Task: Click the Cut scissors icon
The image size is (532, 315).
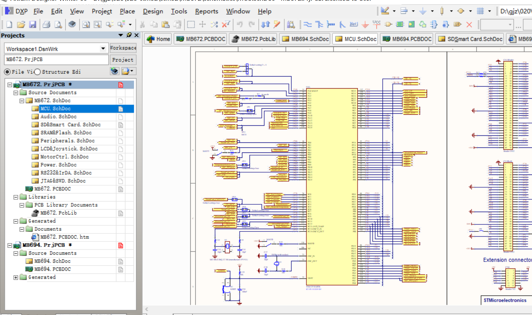Action: click(x=142, y=24)
